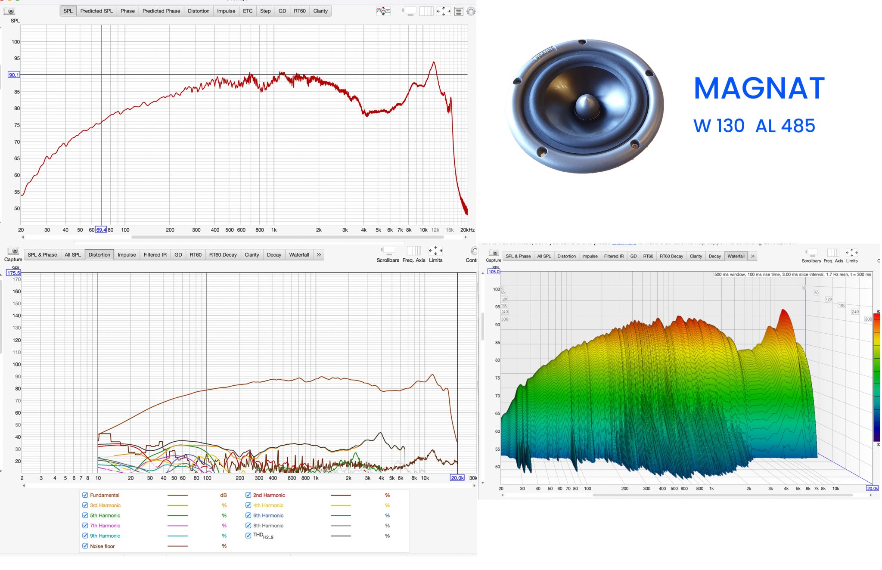Click the horizontal scrollbar under SPL graph
Image resolution: width=882 pixels, height=570 pixels.
(x=288, y=237)
